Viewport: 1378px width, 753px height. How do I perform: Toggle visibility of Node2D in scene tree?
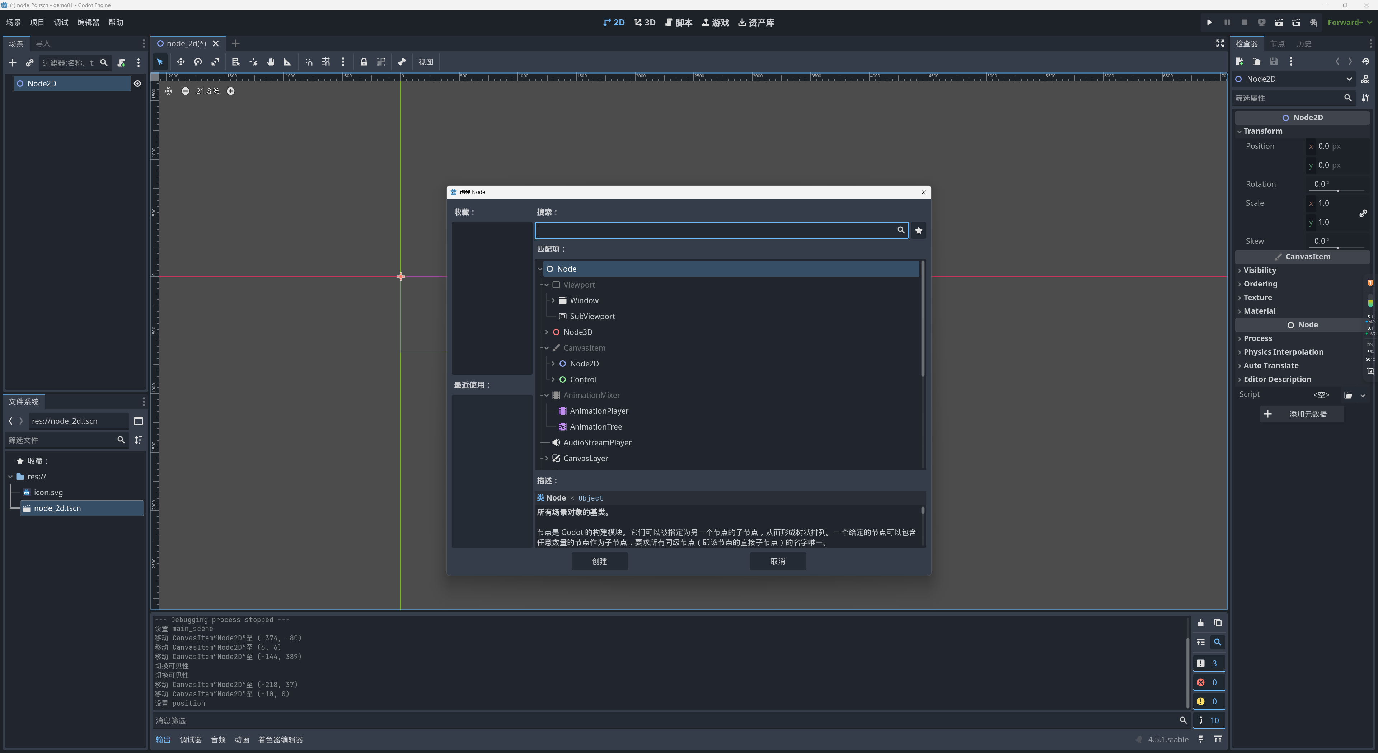click(x=137, y=84)
